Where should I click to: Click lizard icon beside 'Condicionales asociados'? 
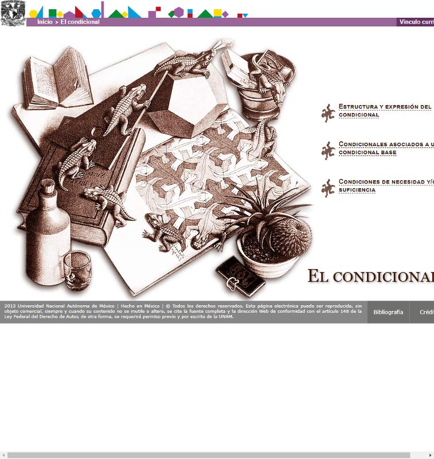pyautogui.click(x=328, y=150)
